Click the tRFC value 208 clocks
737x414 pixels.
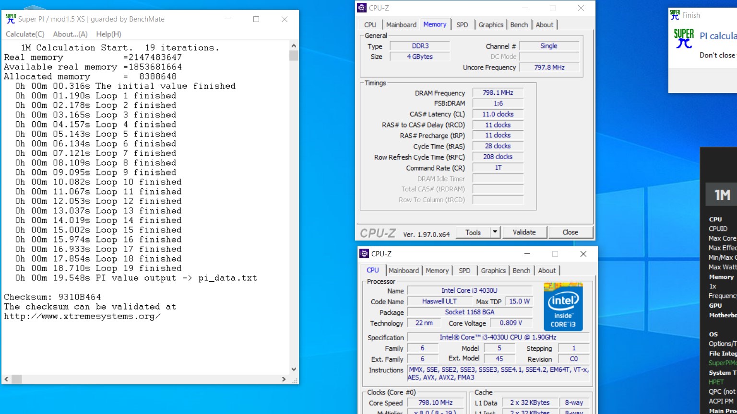pyautogui.click(x=498, y=157)
